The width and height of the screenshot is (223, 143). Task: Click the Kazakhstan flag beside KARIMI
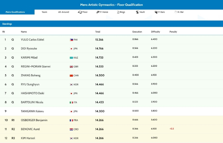click(x=71, y=57)
